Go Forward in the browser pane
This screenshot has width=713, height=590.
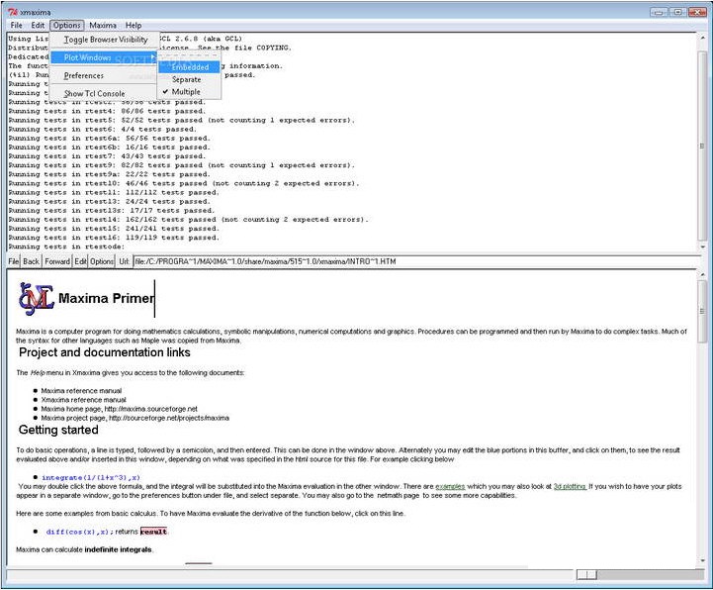pos(57,261)
